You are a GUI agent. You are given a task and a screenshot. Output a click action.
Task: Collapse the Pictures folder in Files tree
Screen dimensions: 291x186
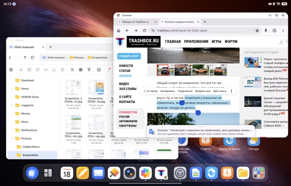pyautogui.click(x=12, y=138)
